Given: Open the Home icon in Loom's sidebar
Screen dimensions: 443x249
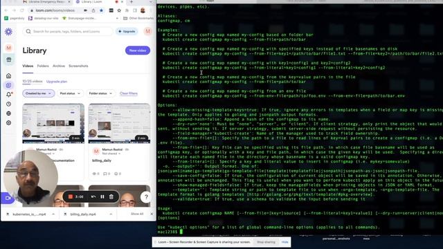Looking at the screenshot, I should [x=9, y=76].
